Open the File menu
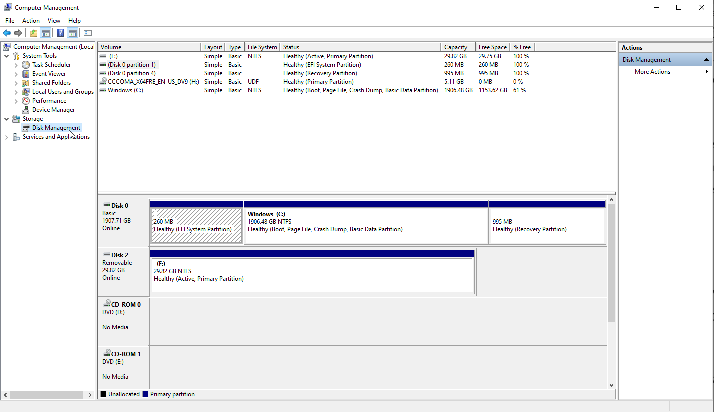 (10, 21)
